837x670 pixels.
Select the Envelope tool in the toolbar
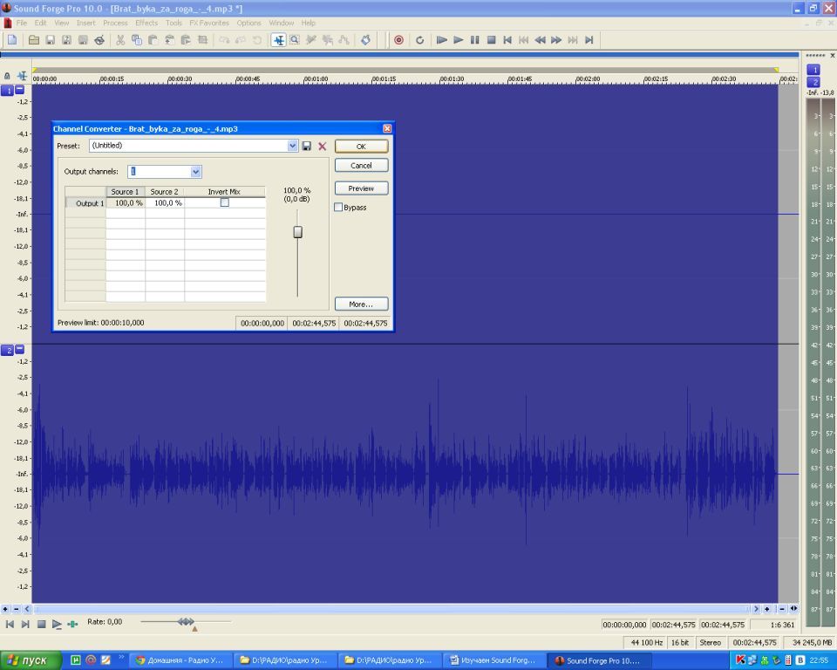(344, 40)
